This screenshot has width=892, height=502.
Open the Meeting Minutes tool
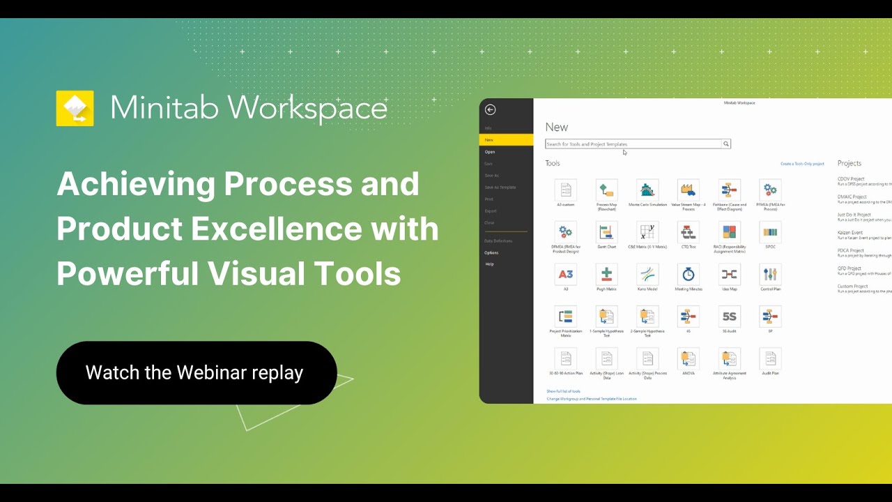689,274
